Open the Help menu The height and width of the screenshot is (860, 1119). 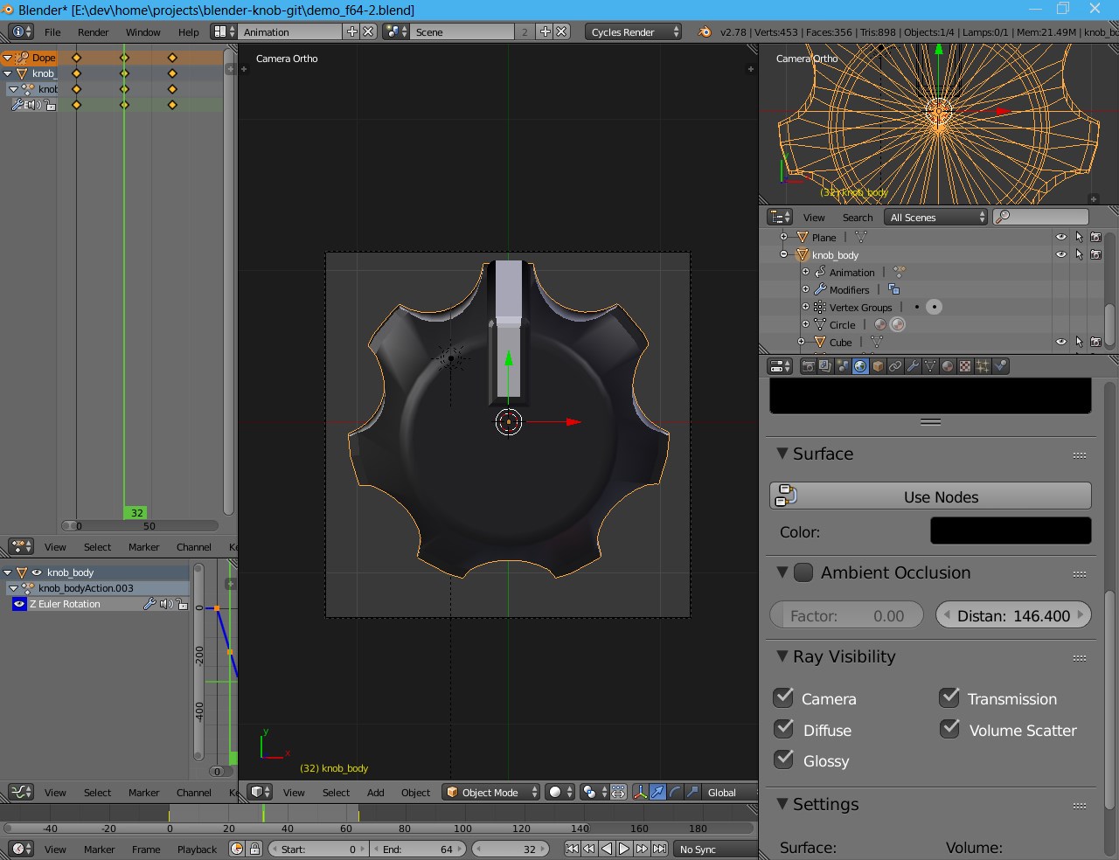tap(189, 31)
